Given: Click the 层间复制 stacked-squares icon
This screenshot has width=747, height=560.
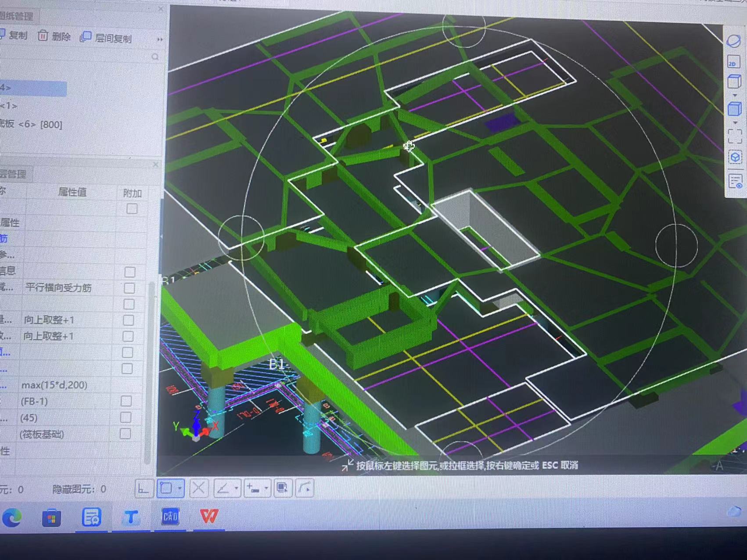Looking at the screenshot, I should [85, 38].
